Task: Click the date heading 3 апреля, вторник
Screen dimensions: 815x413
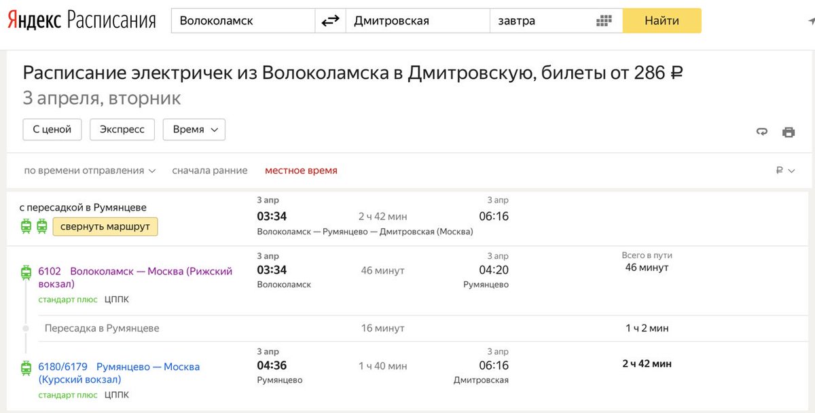Action: pyautogui.click(x=102, y=98)
